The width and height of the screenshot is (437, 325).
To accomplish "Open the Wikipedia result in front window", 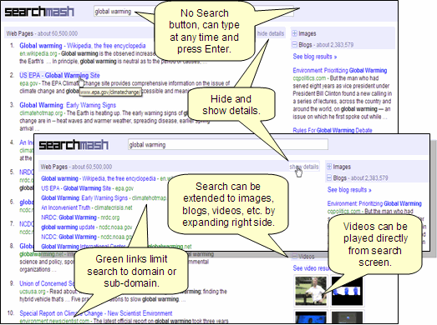I will click(x=99, y=178).
